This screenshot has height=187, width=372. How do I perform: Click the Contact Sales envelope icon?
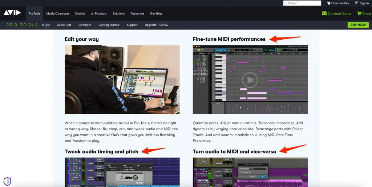(x=324, y=13)
